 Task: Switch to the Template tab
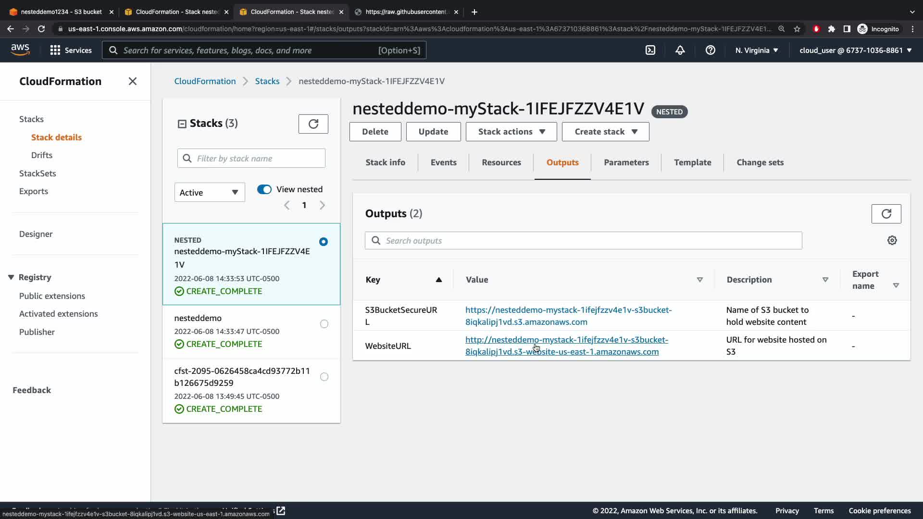click(x=692, y=162)
